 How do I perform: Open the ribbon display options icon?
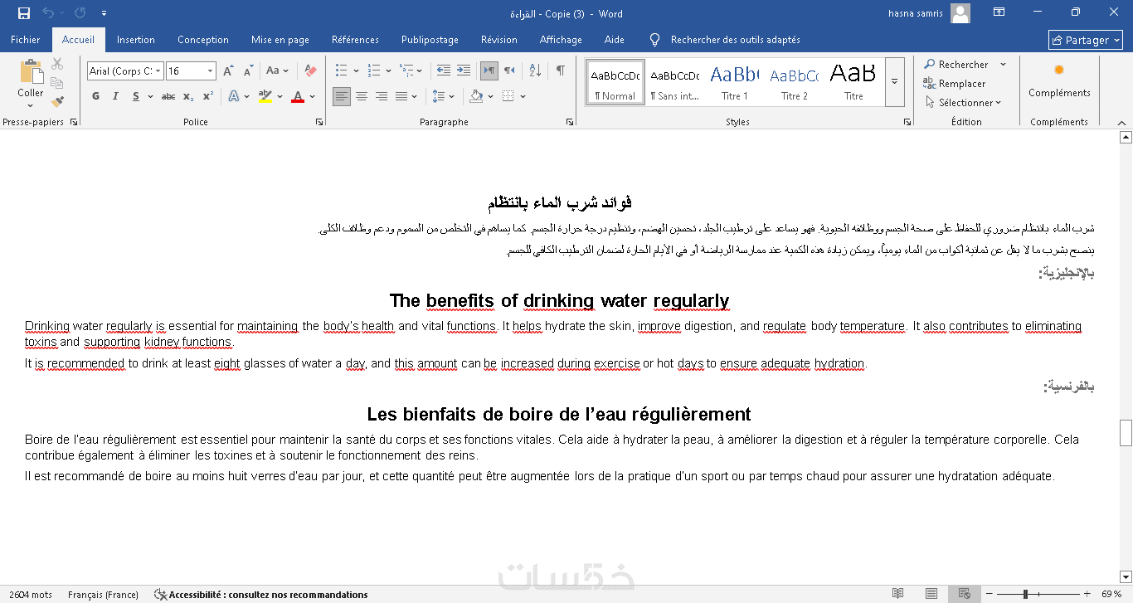tap(999, 13)
